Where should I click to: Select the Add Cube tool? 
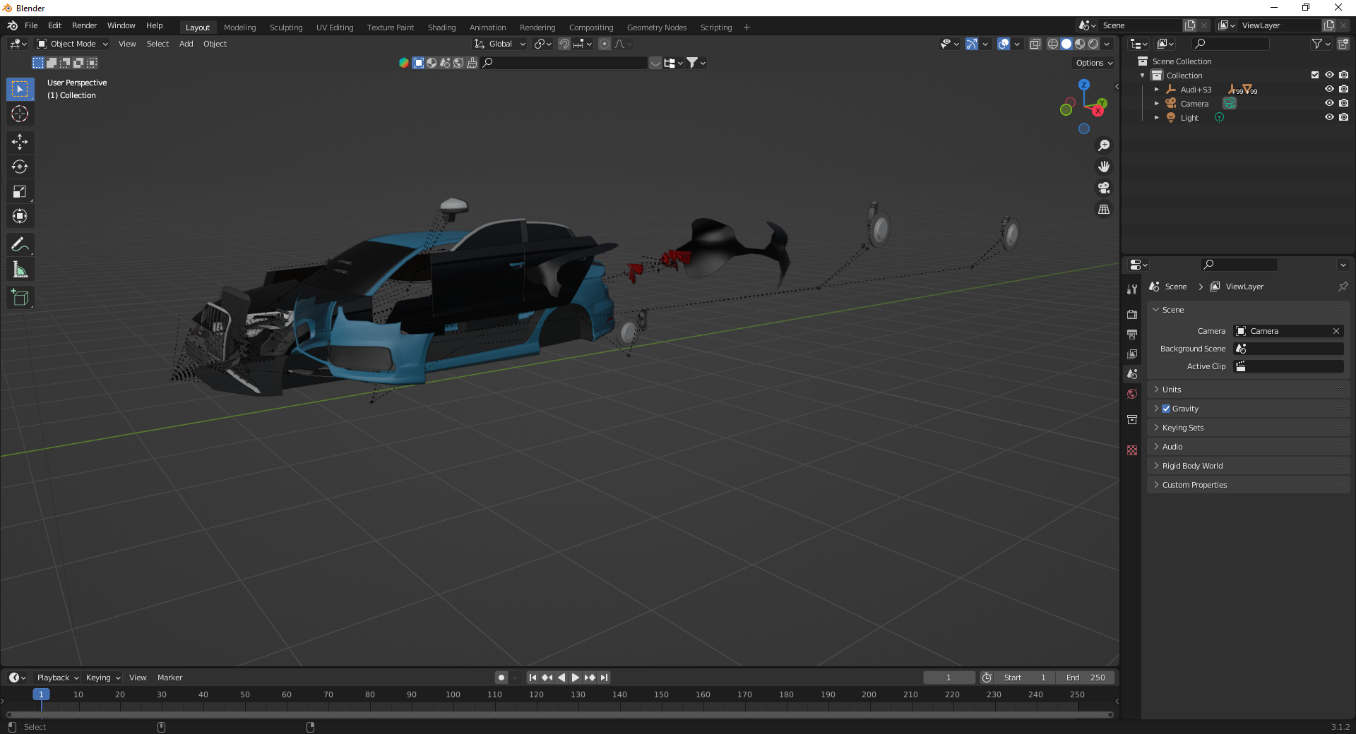(20, 297)
